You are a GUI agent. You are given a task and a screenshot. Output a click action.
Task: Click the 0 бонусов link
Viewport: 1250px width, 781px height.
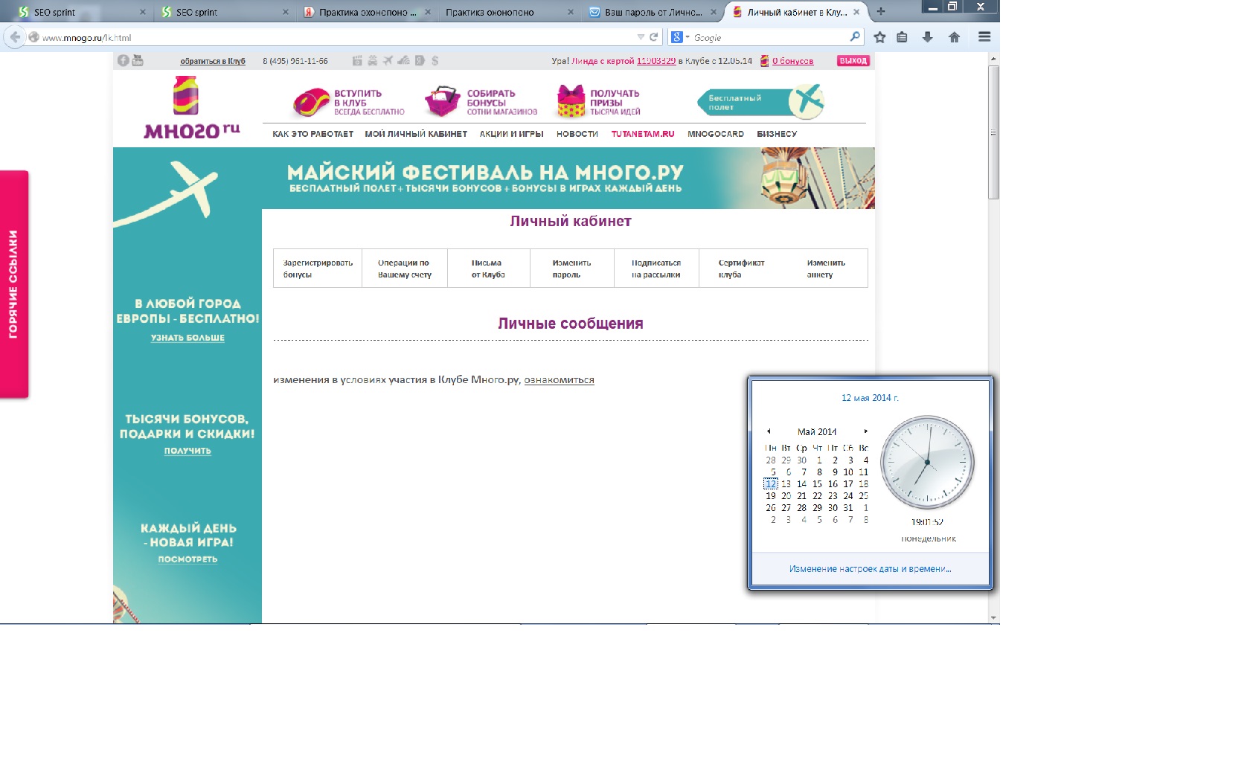coord(792,61)
